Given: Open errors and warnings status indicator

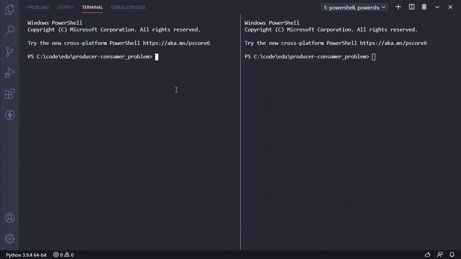Looking at the screenshot, I should [63, 255].
